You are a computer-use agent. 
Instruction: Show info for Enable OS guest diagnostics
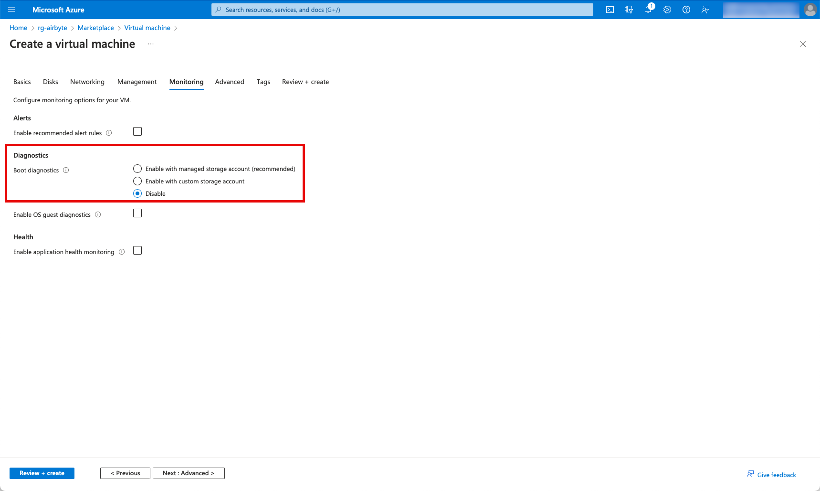point(98,214)
